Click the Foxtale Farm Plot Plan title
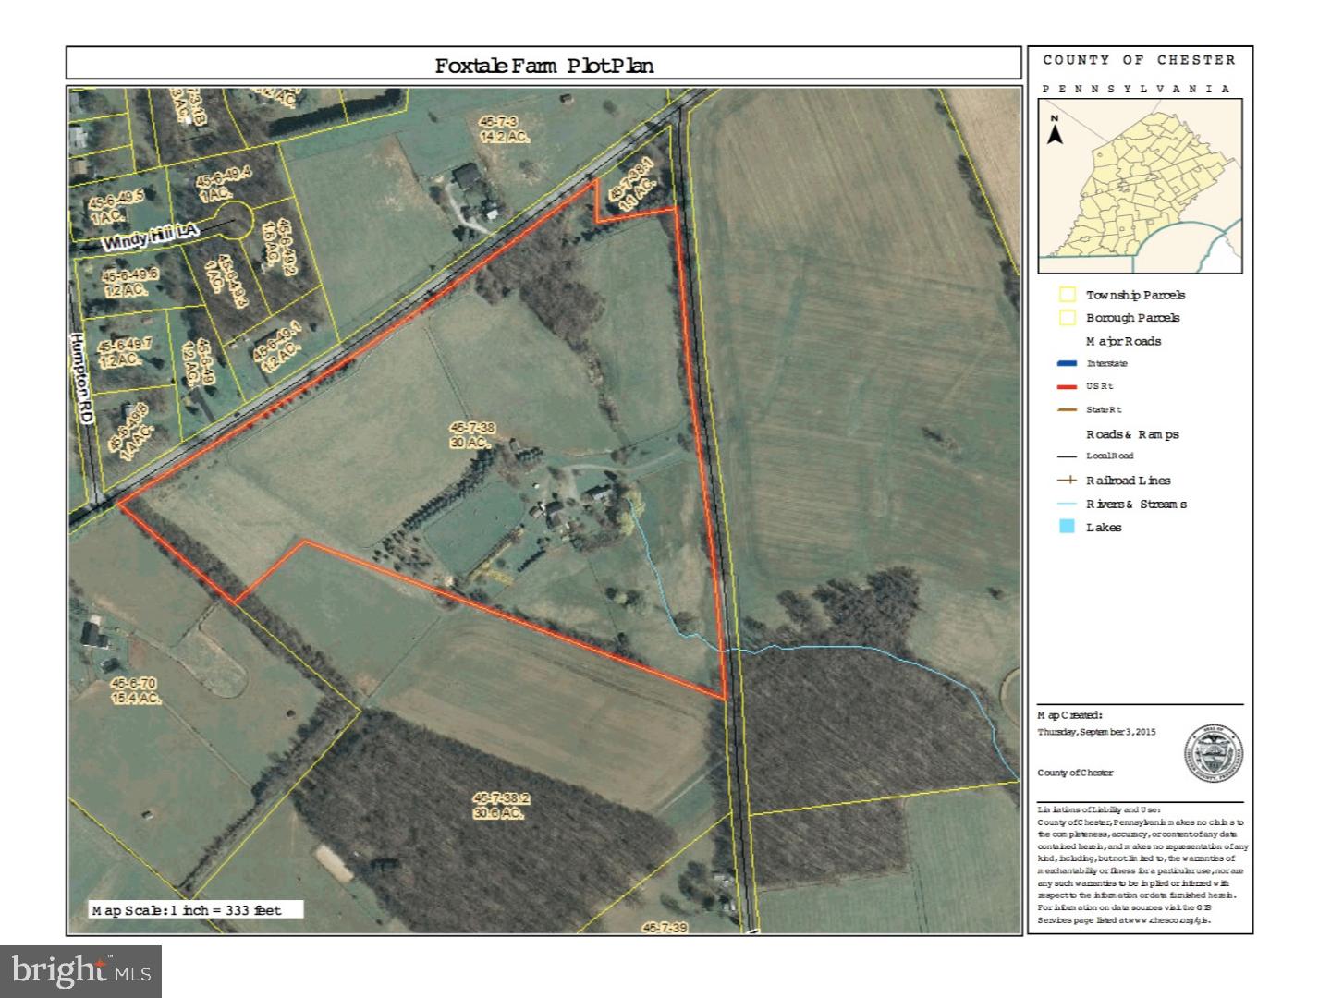 click(544, 66)
